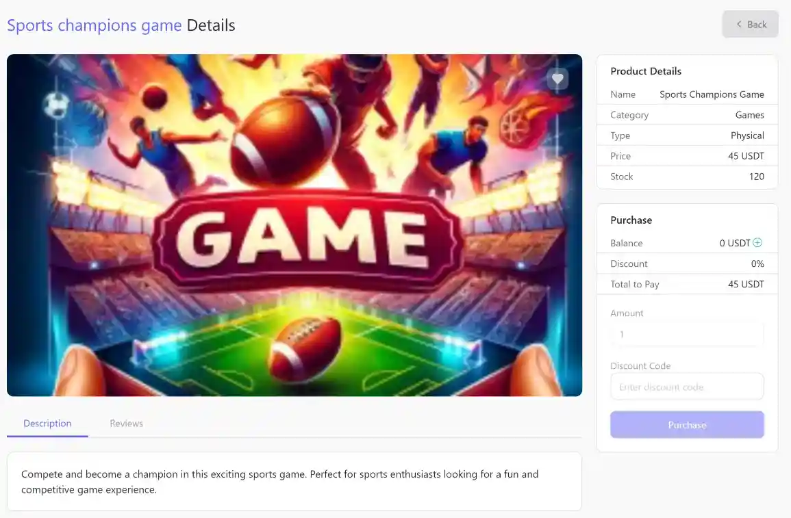This screenshot has height=518, width=791.
Task: Click the Category value "Games"
Action: tap(749, 115)
